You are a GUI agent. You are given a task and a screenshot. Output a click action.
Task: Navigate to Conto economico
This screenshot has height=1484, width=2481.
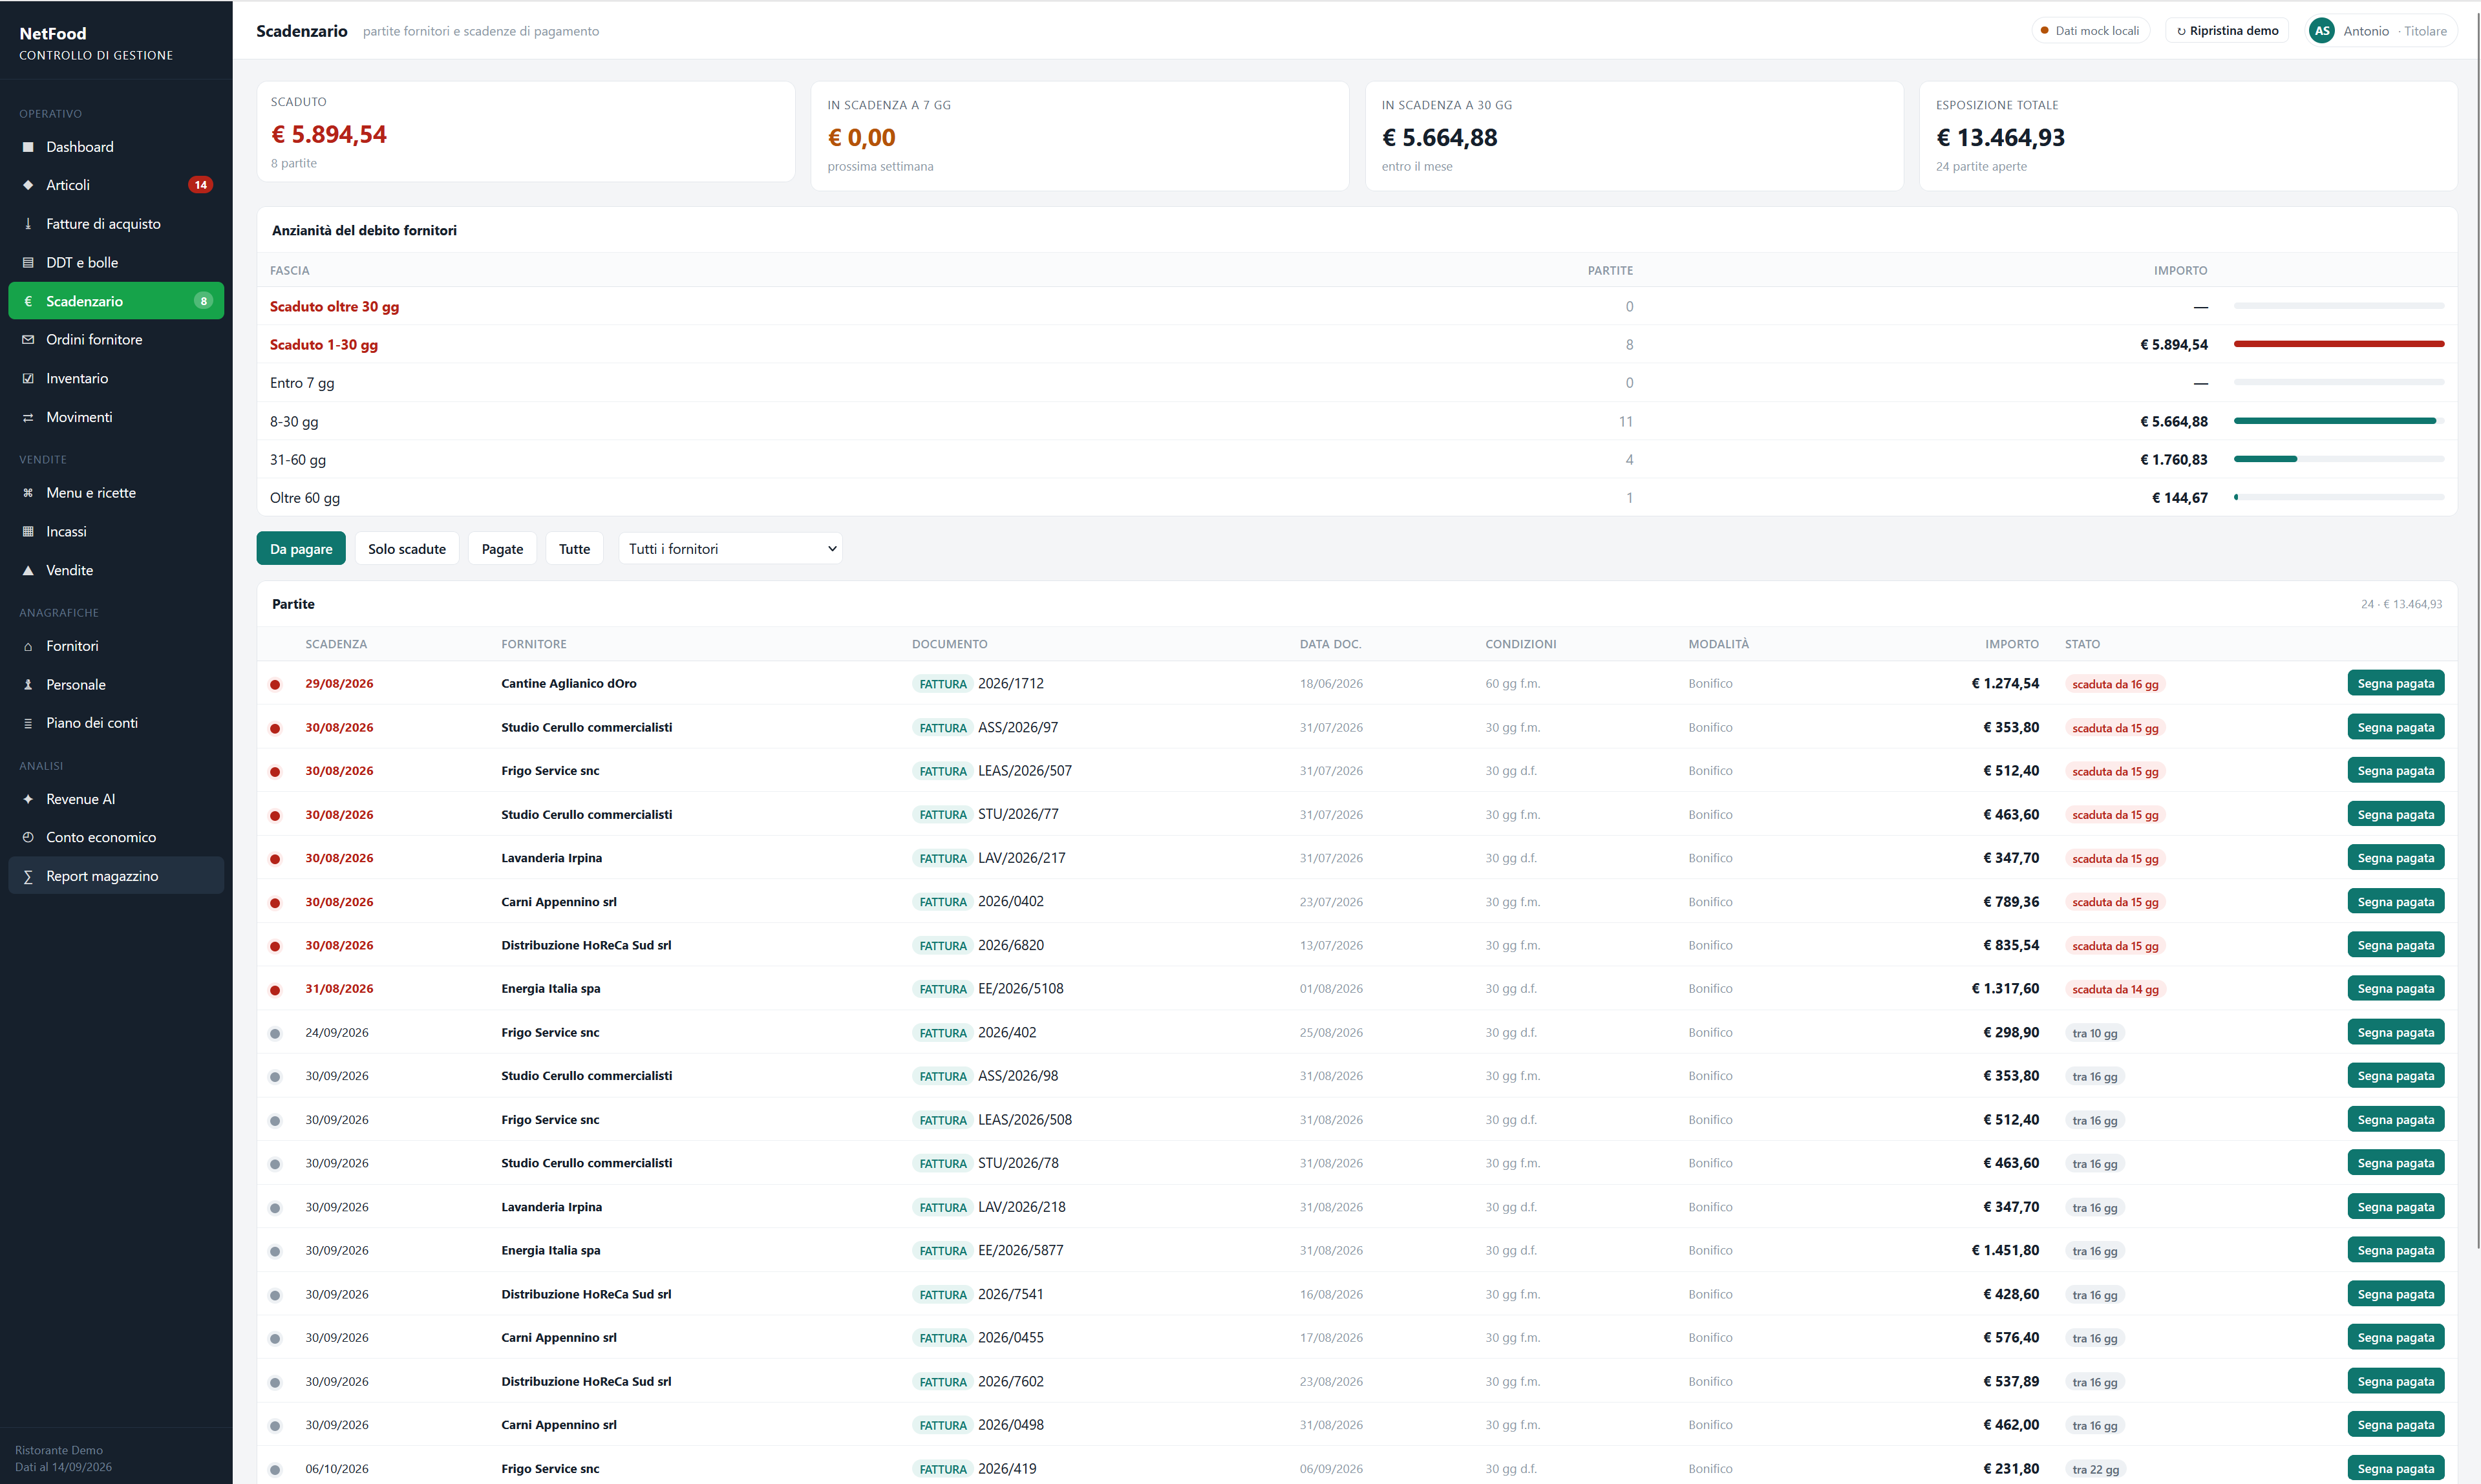(116, 838)
